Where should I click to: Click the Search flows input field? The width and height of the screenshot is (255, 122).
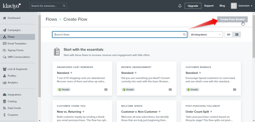(118, 34)
